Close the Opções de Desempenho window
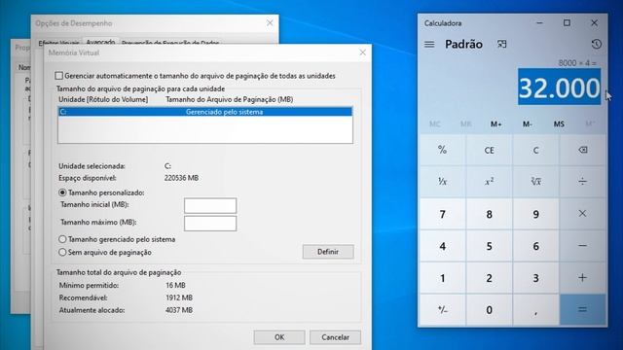The width and height of the screenshot is (623, 350). tap(270, 23)
